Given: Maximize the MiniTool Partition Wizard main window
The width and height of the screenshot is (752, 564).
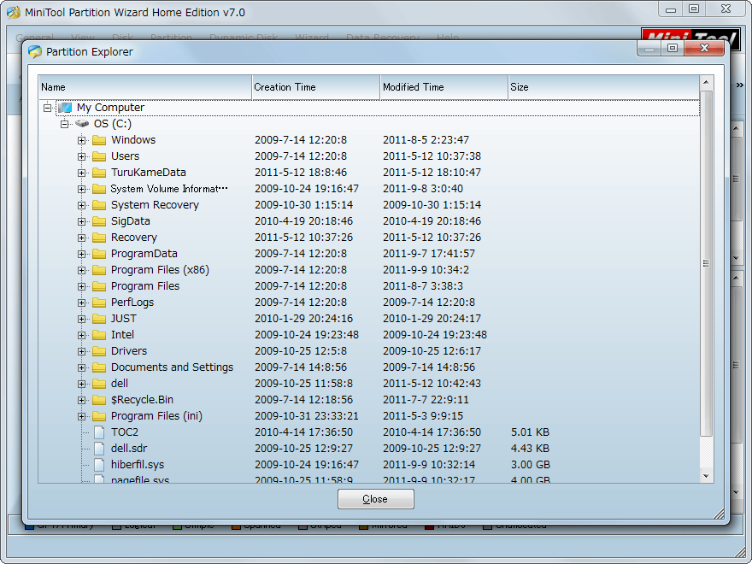Looking at the screenshot, I should [x=694, y=9].
